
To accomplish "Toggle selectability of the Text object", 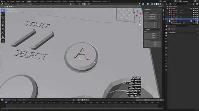I will [193, 15].
